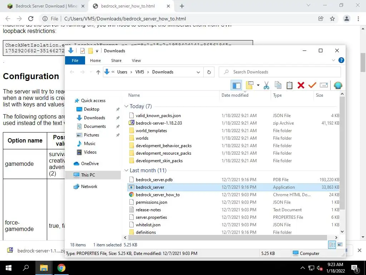Screen dimensions: 366x275
Task: Click the Copy icon in toolbar
Action: pos(278,85)
